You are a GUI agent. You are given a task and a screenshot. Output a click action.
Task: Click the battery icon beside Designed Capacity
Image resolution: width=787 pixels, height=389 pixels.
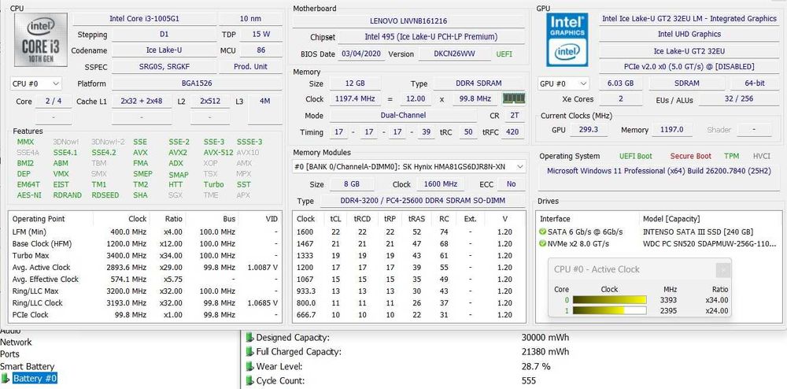(x=249, y=338)
